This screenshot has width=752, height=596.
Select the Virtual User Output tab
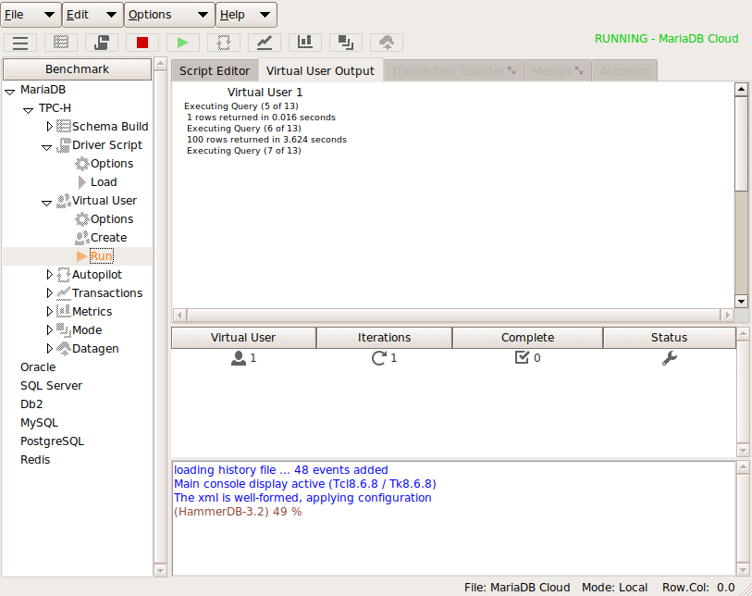click(x=320, y=71)
